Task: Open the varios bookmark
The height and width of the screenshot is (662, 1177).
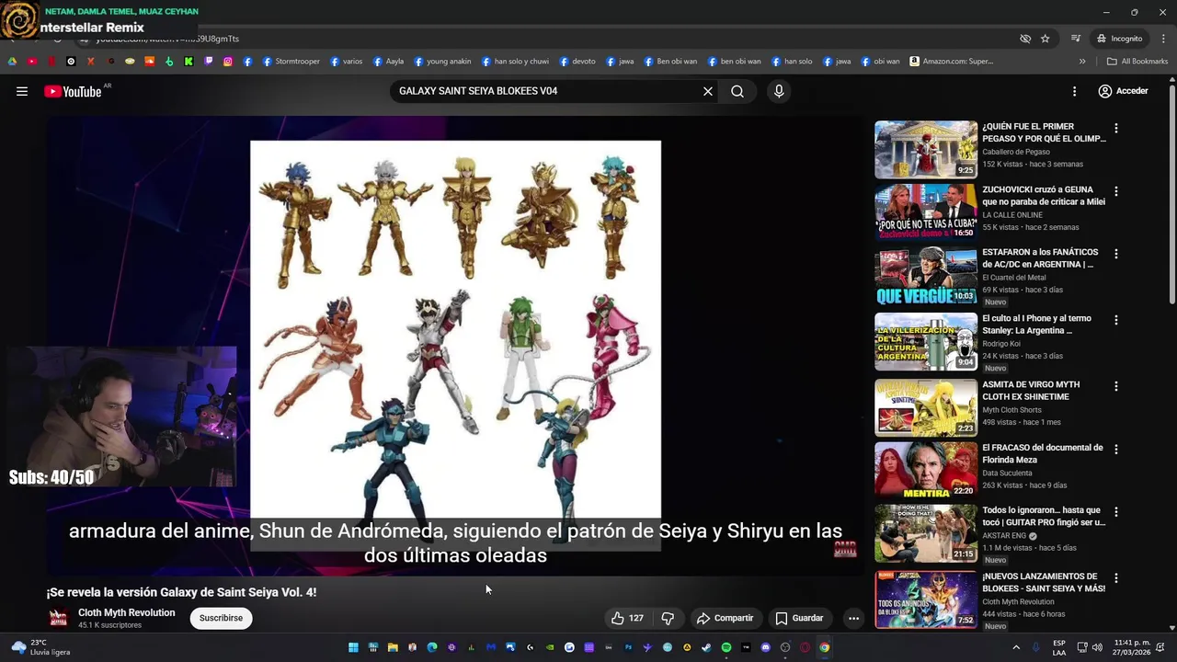Action: [346, 62]
